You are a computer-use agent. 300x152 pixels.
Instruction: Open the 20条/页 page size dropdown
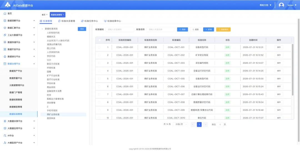(x=180, y=124)
